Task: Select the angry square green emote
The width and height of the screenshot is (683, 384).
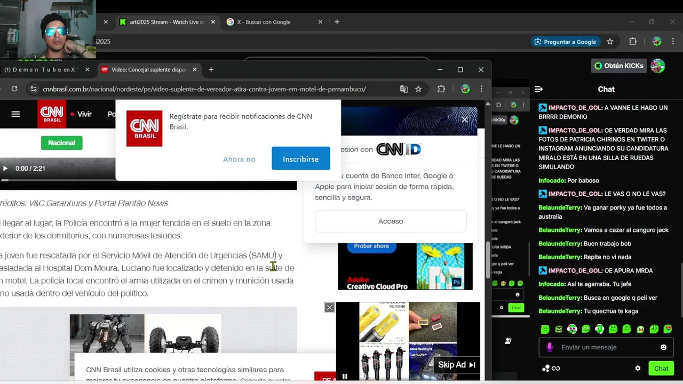Action: click(x=559, y=329)
